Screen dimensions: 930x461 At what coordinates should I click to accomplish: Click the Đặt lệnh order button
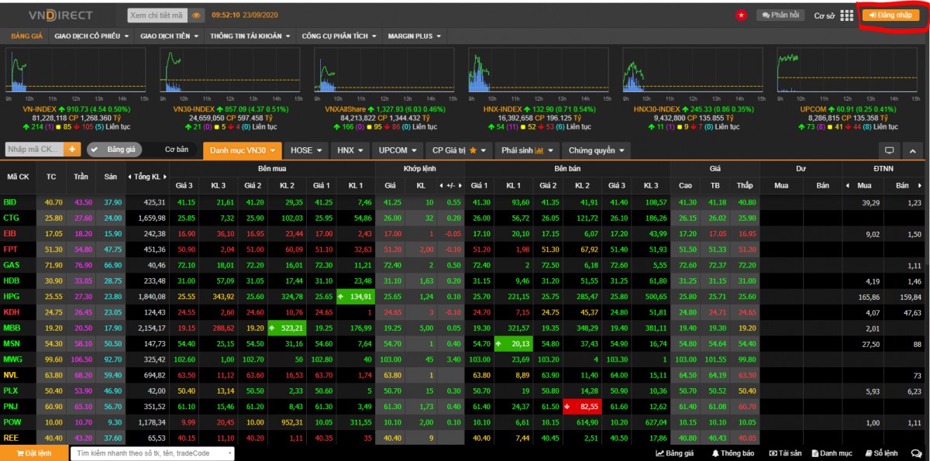[x=33, y=453]
